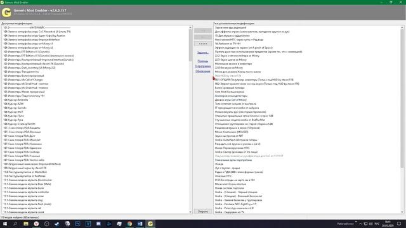Switch to Word on the taskbar
This screenshot has height=228, width=406.
pos(140,224)
